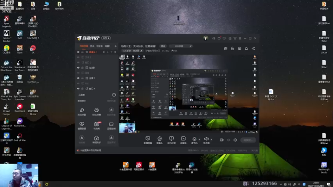Toggle lock on the 窗口 4 source
Image resolution: width=333 pixels, height=187 pixels.
[82, 89]
